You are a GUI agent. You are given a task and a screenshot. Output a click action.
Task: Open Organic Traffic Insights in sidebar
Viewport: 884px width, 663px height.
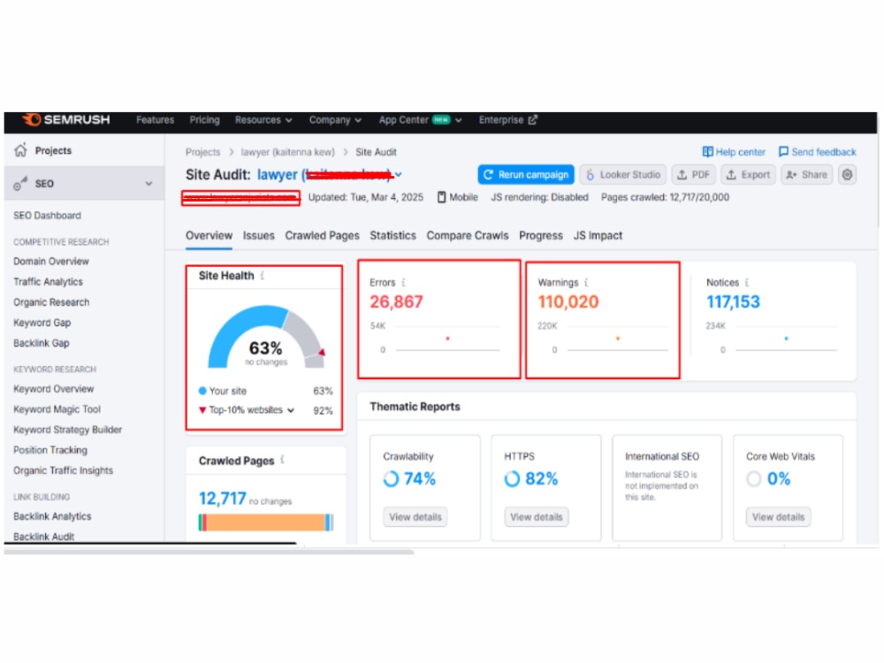[x=63, y=470]
